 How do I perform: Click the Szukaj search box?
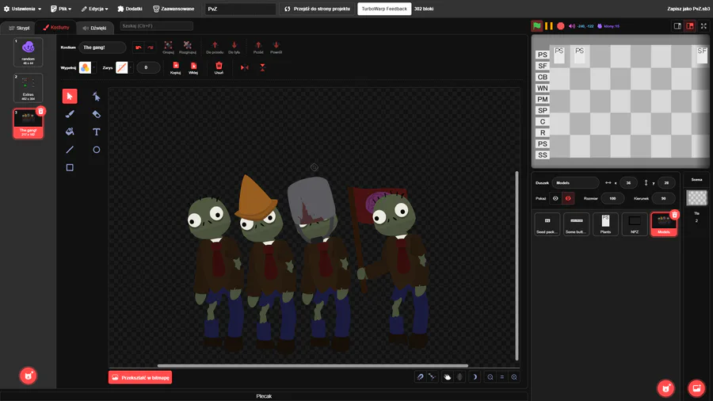156,26
